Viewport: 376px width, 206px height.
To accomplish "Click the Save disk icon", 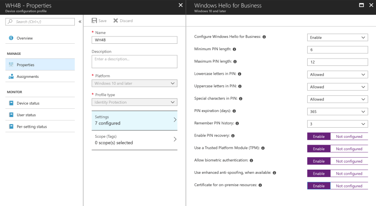I will click(x=94, y=21).
